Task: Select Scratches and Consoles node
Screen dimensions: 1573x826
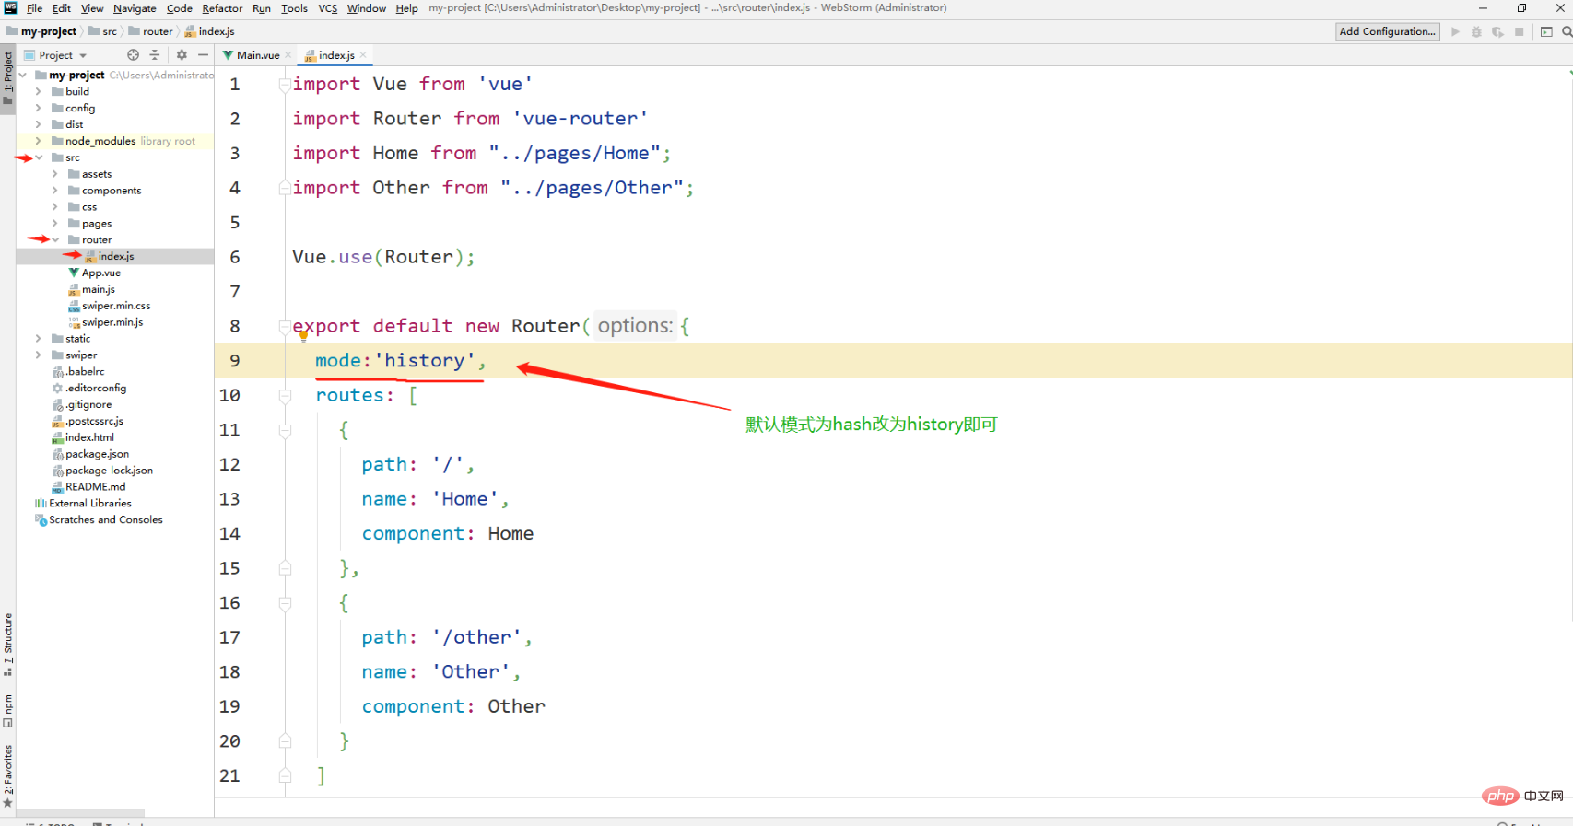Action: 105,520
